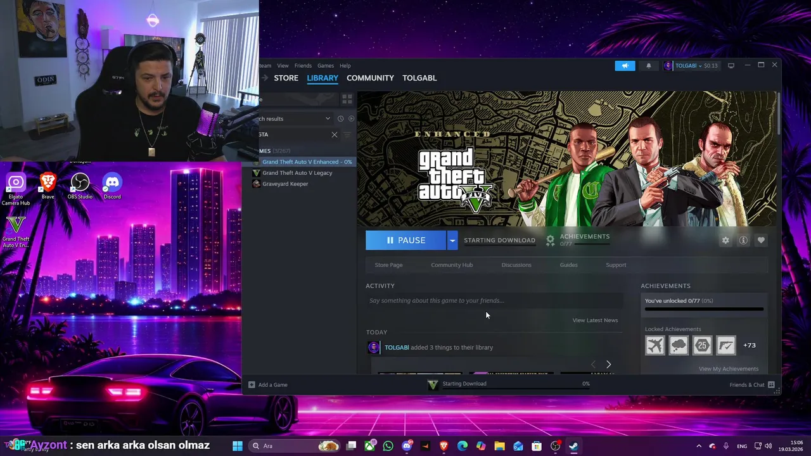811x456 pixels.
Task: Open WhatsApp from the taskbar
Action: (x=388, y=446)
